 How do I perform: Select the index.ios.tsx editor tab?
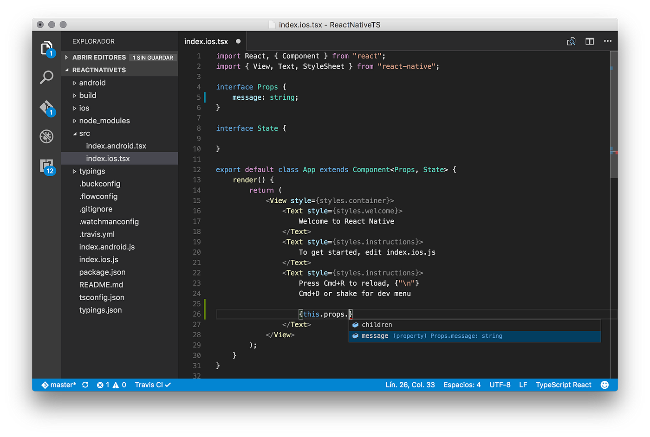pos(206,41)
